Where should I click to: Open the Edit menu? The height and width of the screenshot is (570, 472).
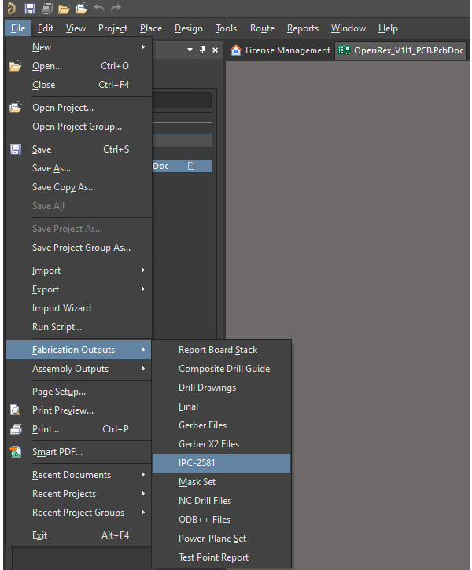(x=46, y=28)
